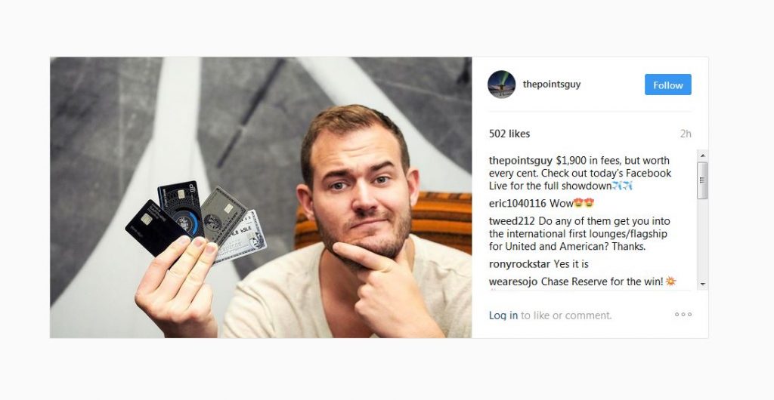View the 502 likes list
This screenshot has height=400, width=774.
pyautogui.click(x=509, y=134)
